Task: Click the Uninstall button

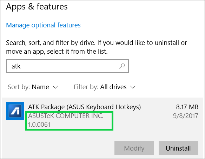Action: tap(178, 148)
